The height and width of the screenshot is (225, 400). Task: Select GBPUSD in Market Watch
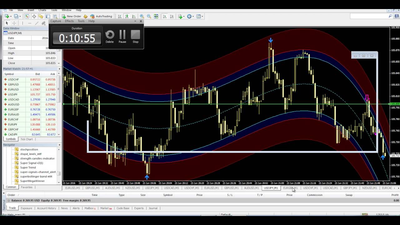click(30, 84)
